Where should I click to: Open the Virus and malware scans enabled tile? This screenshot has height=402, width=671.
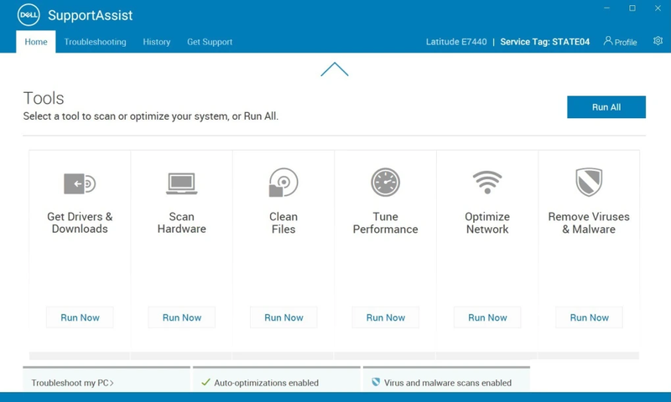click(447, 383)
